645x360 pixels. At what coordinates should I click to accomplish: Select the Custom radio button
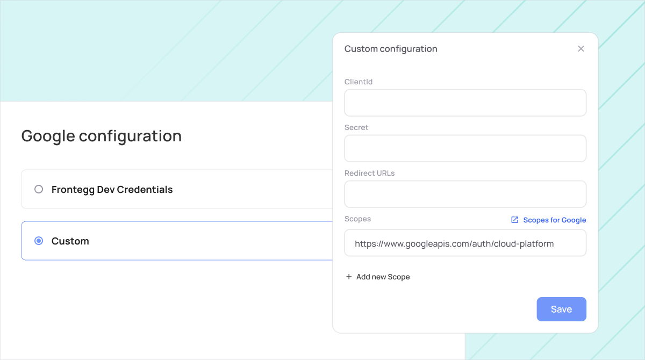coord(39,241)
